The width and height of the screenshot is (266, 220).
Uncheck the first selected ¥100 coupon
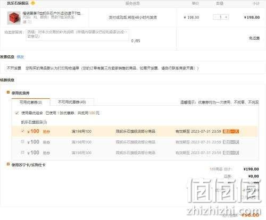tap(23, 131)
